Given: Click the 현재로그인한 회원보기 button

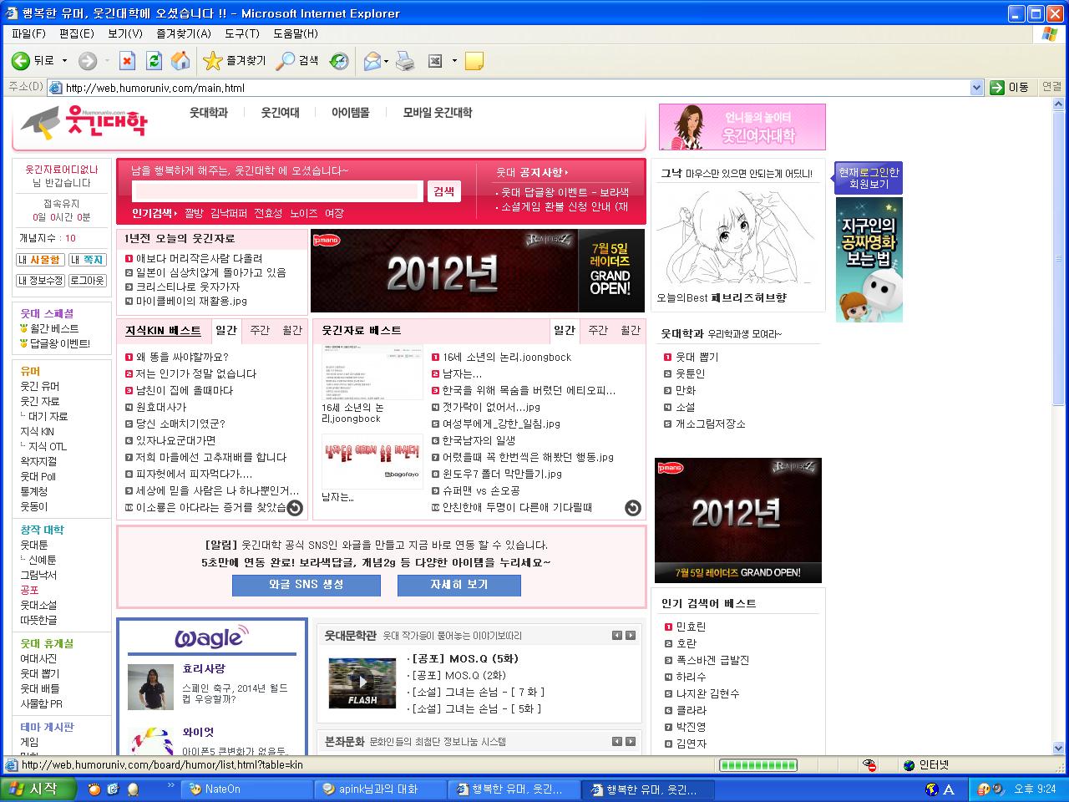Looking at the screenshot, I should tap(869, 178).
